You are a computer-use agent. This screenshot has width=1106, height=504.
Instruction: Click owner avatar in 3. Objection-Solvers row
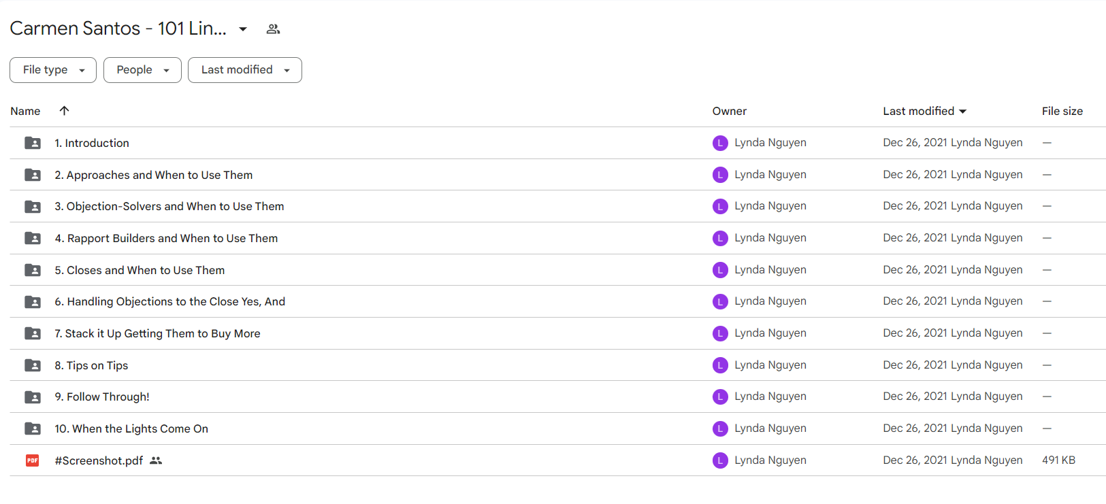(720, 206)
